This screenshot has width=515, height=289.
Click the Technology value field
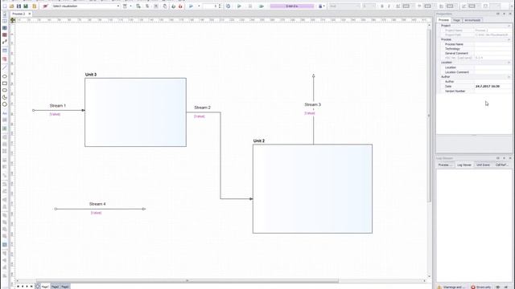click(492, 48)
